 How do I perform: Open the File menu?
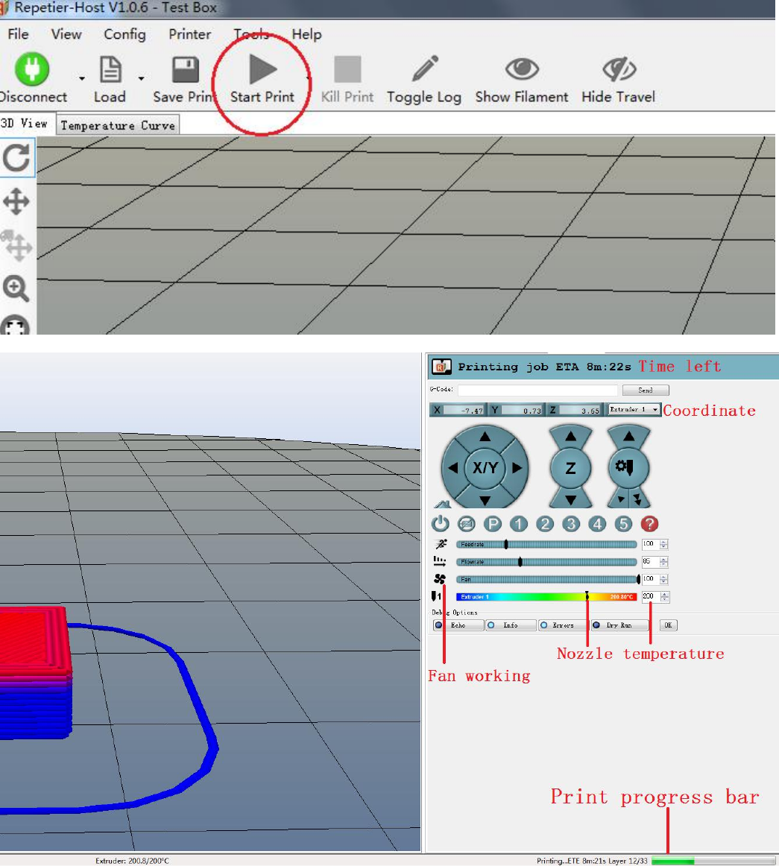click(x=18, y=34)
